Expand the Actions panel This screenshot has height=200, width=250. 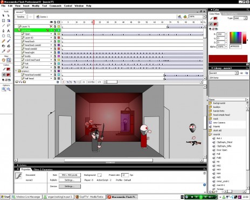point(18,165)
